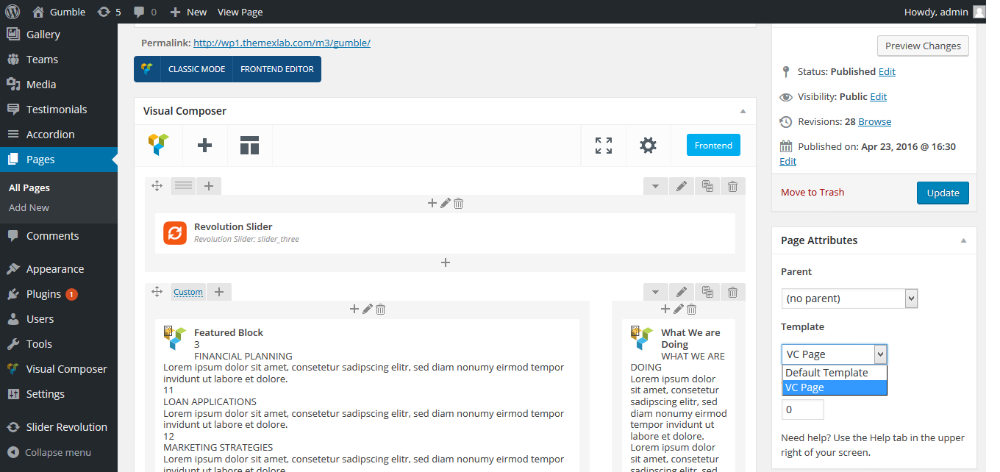The height and width of the screenshot is (472, 1000).
Task: Open Visual Composer page settings gear
Action: (x=648, y=146)
